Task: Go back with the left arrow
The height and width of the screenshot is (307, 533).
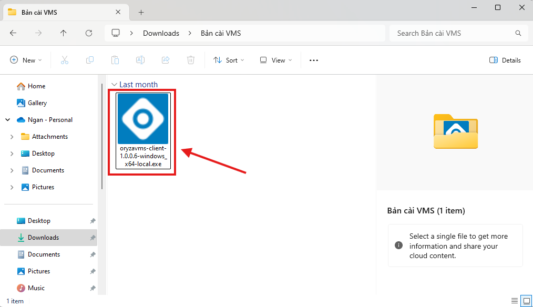Action: [13, 33]
